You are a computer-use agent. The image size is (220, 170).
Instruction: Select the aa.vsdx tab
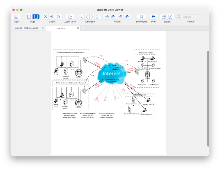point(61,28)
